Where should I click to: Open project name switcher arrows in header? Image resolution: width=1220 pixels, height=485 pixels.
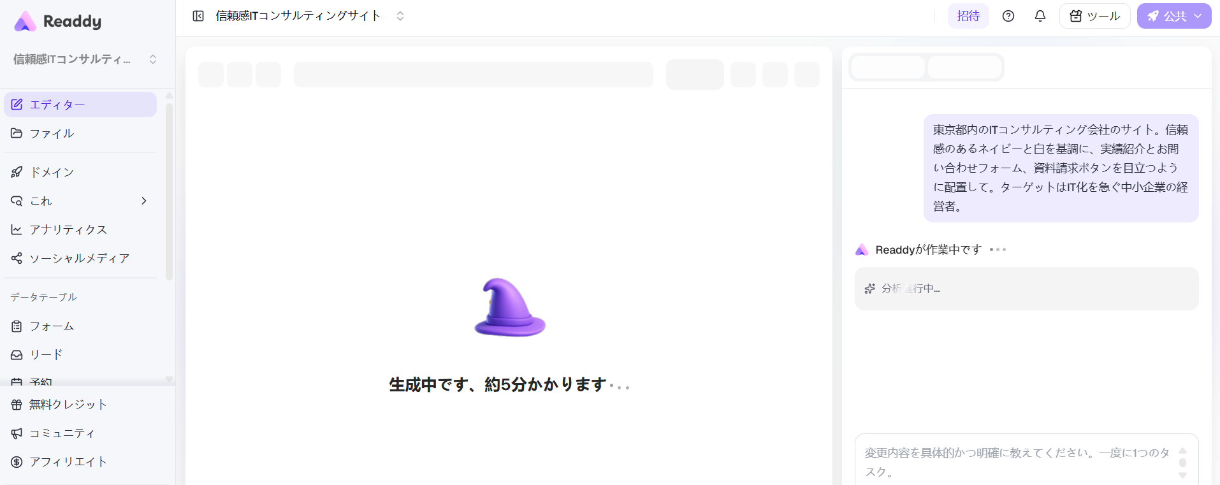400,16
